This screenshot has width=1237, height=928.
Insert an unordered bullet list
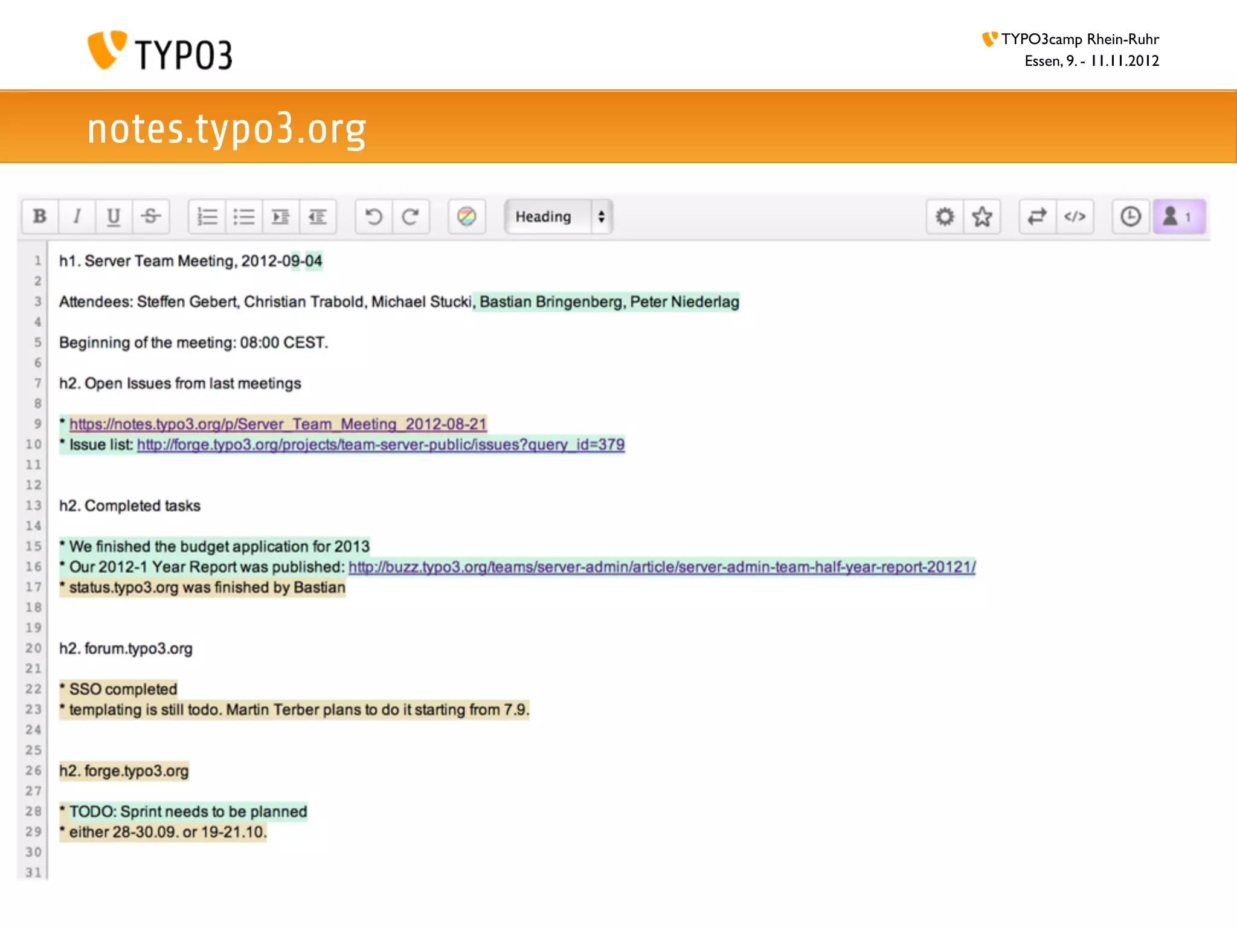point(244,216)
